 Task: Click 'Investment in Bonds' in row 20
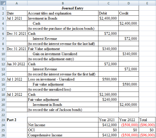tap(63, 105)
